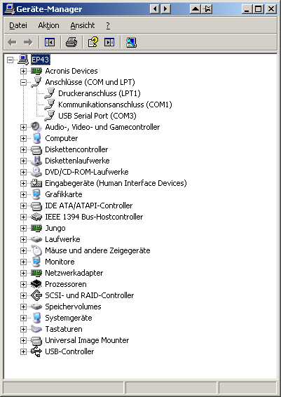Click the Laufwerke disk drive icon

pyautogui.click(x=36, y=239)
